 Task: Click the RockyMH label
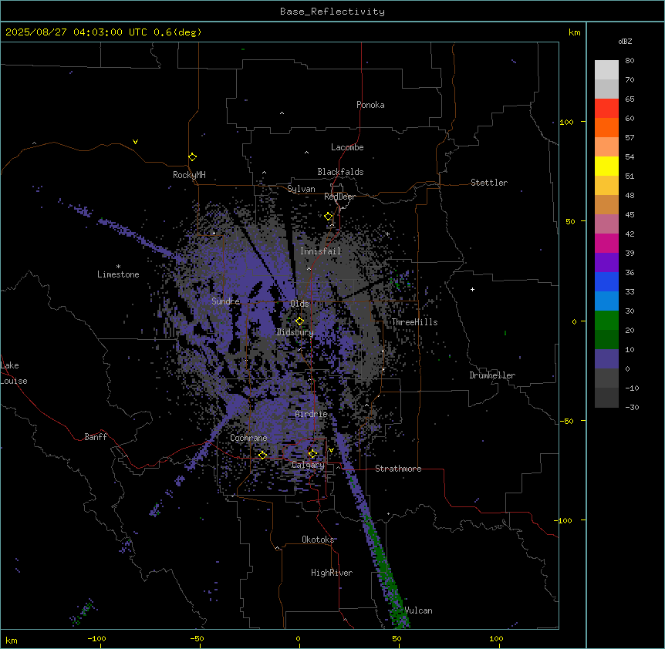[189, 175]
